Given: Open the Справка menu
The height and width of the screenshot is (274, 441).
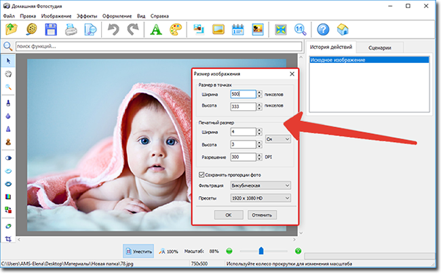Looking at the screenshot, I should point(159,16).
